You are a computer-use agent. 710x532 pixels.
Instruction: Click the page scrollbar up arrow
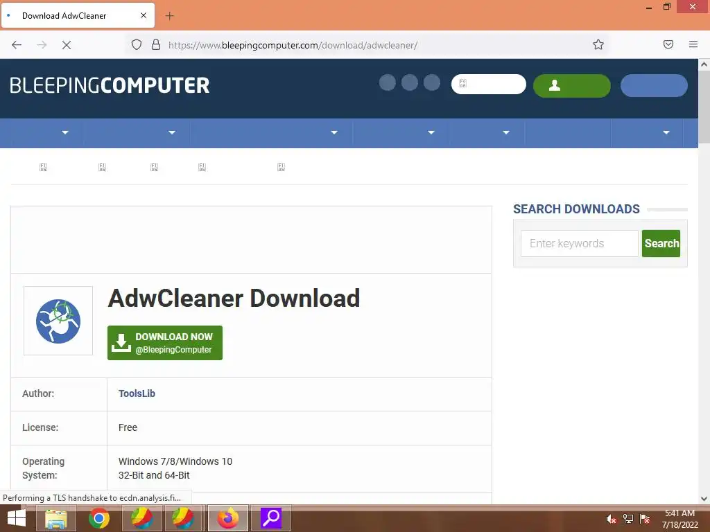tap(704, 64)
